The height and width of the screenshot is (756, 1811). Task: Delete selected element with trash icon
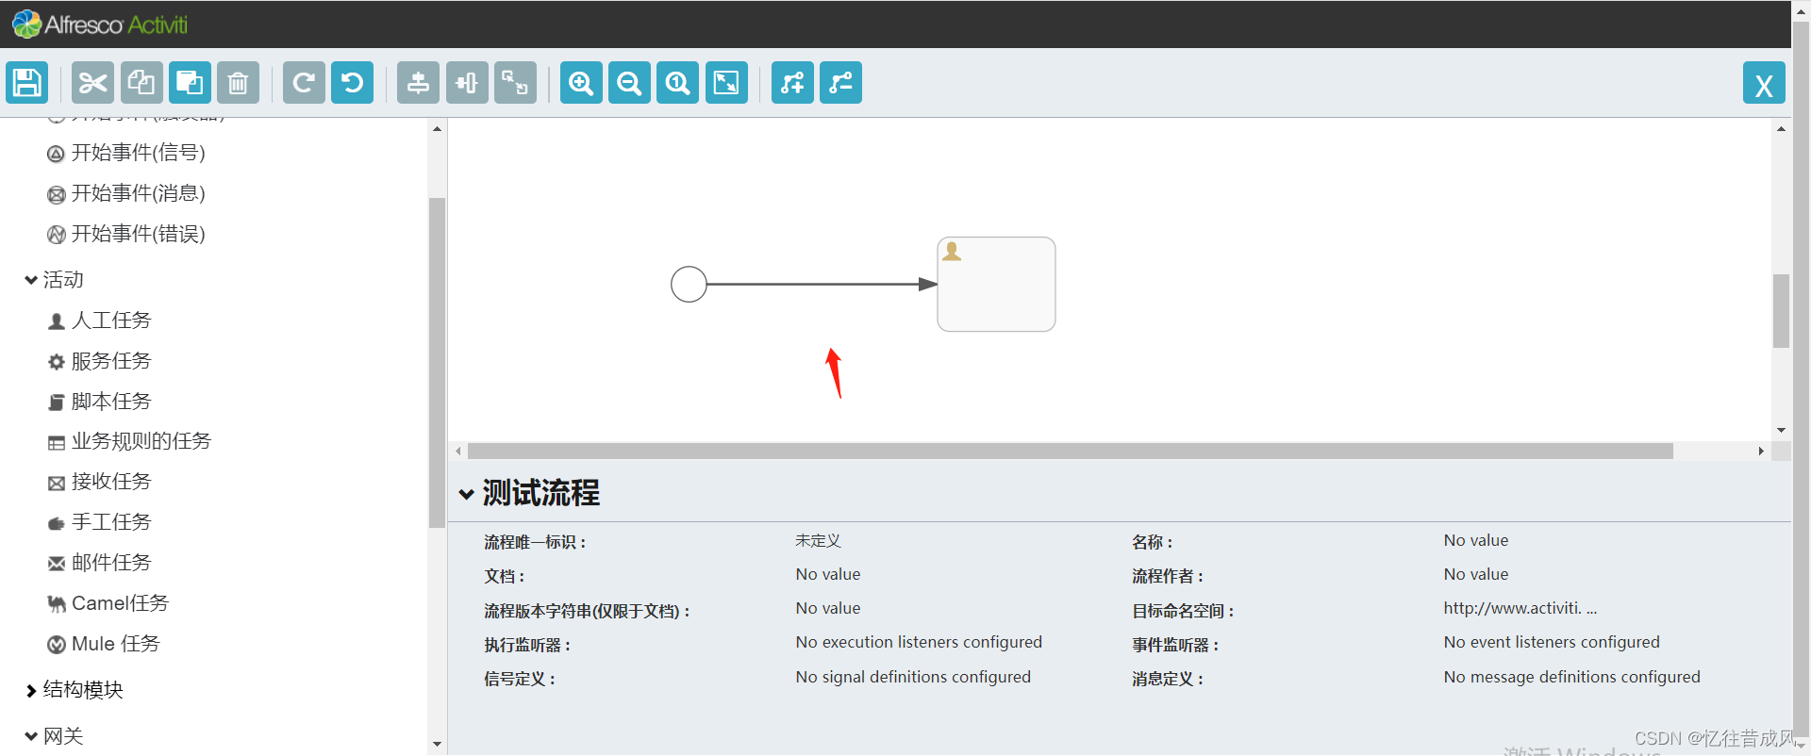click(238, 83)
